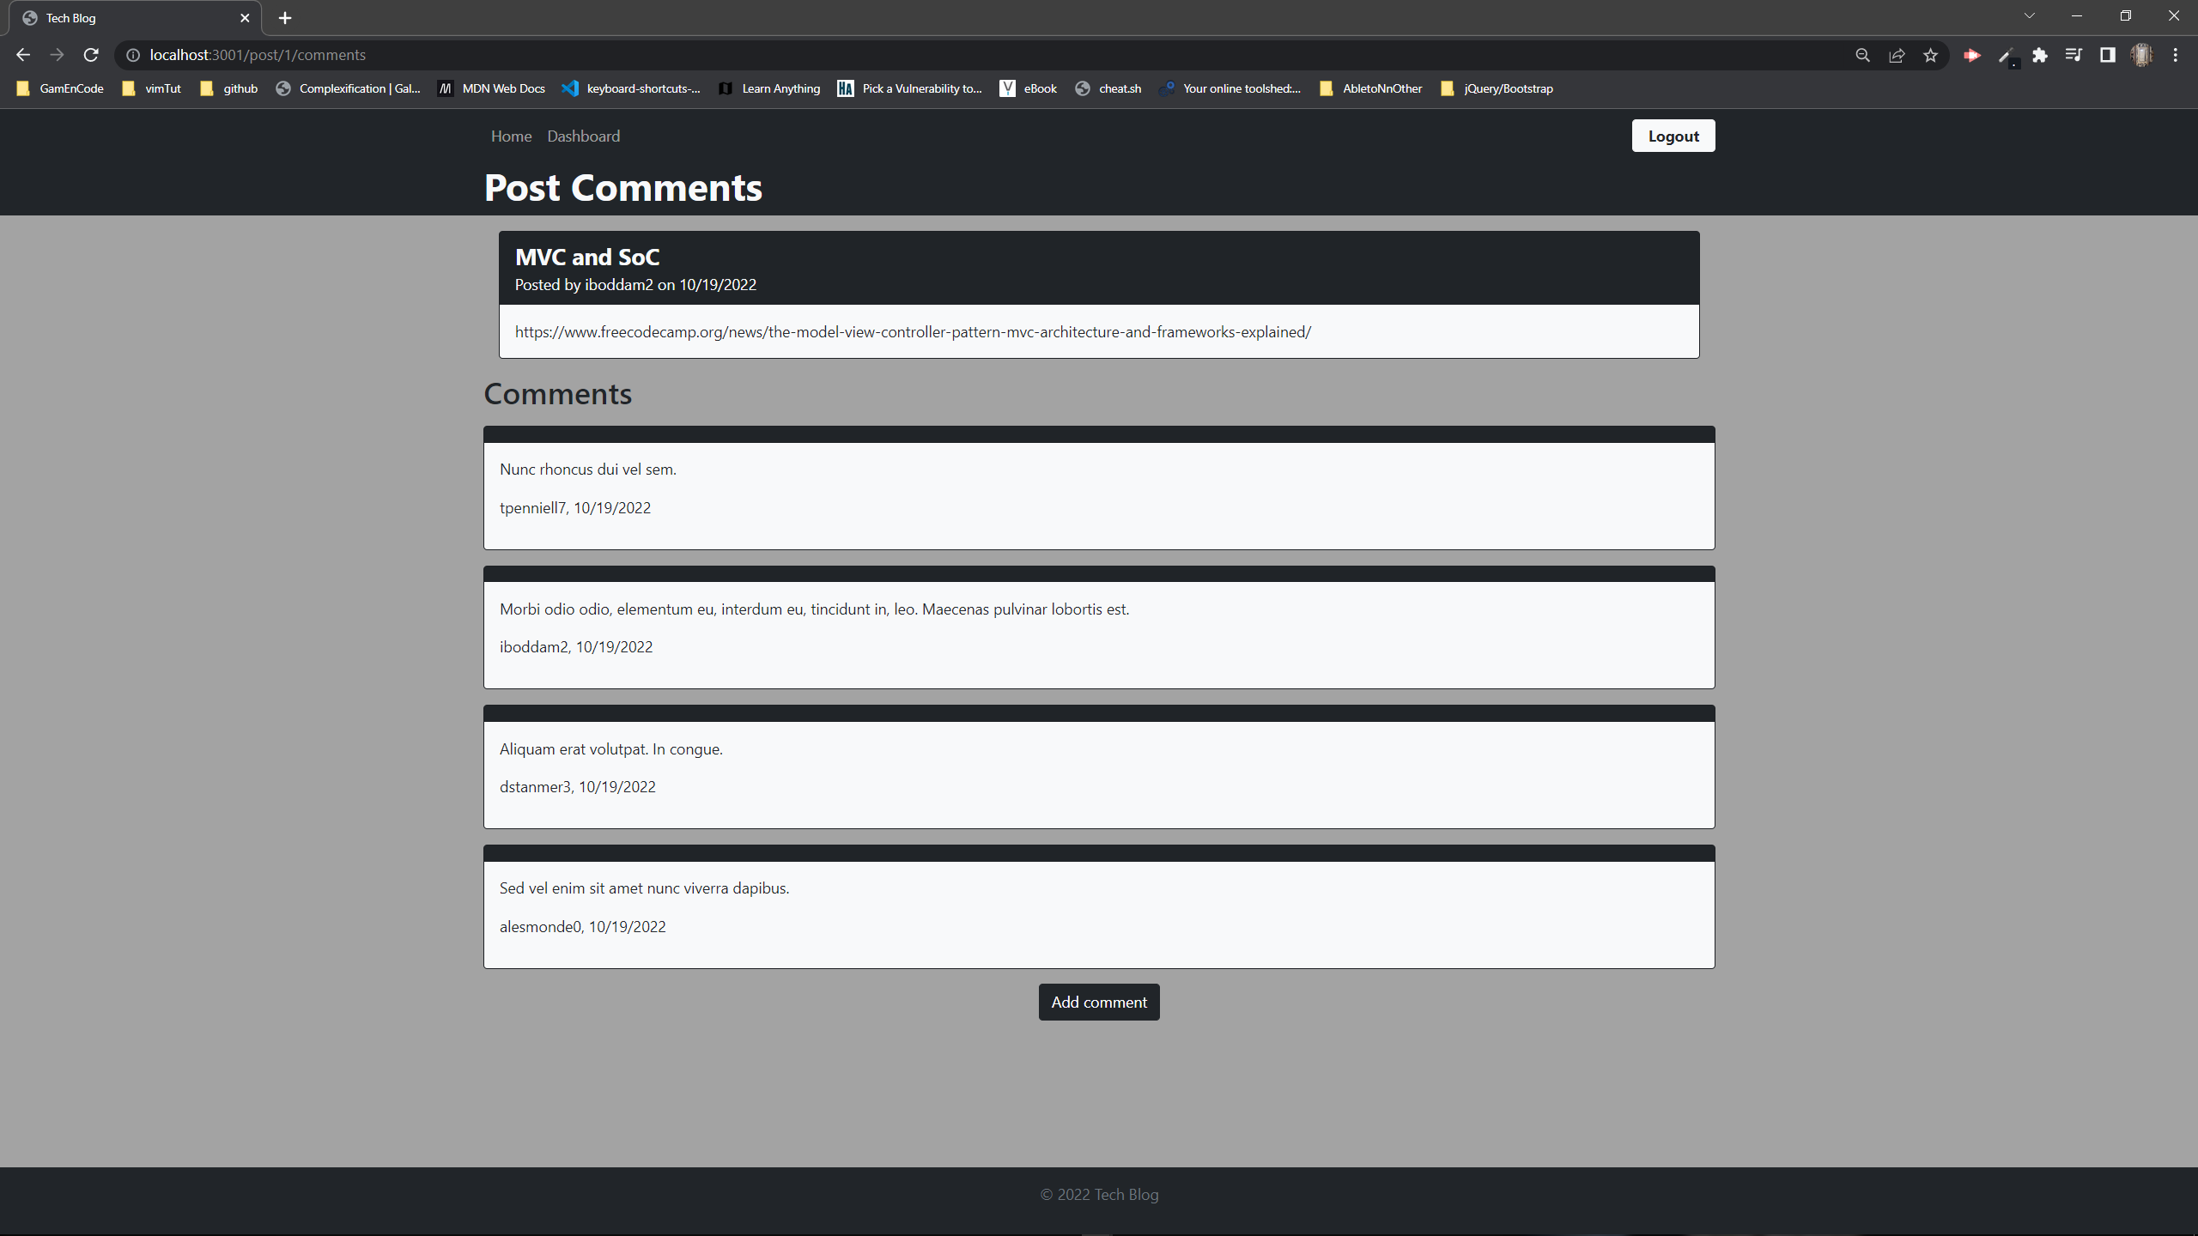
Task: Click the browser back arrow
Action: pos(23,55)
